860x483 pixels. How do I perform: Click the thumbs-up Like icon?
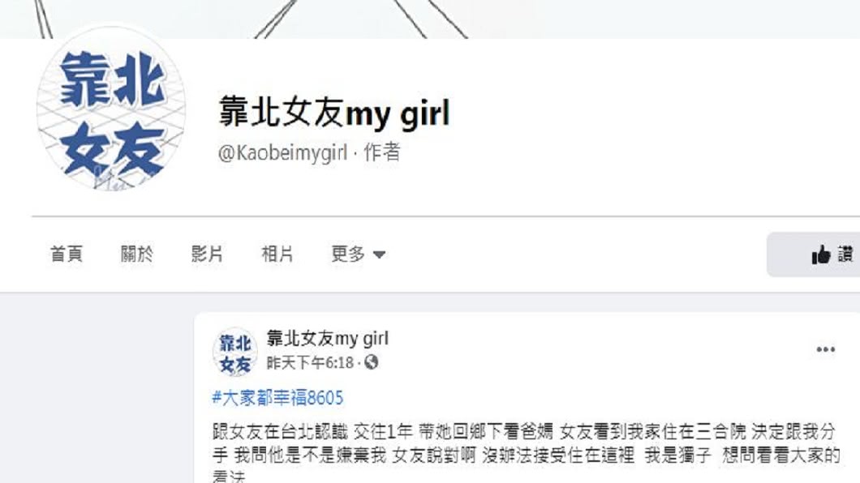point(821,255)
